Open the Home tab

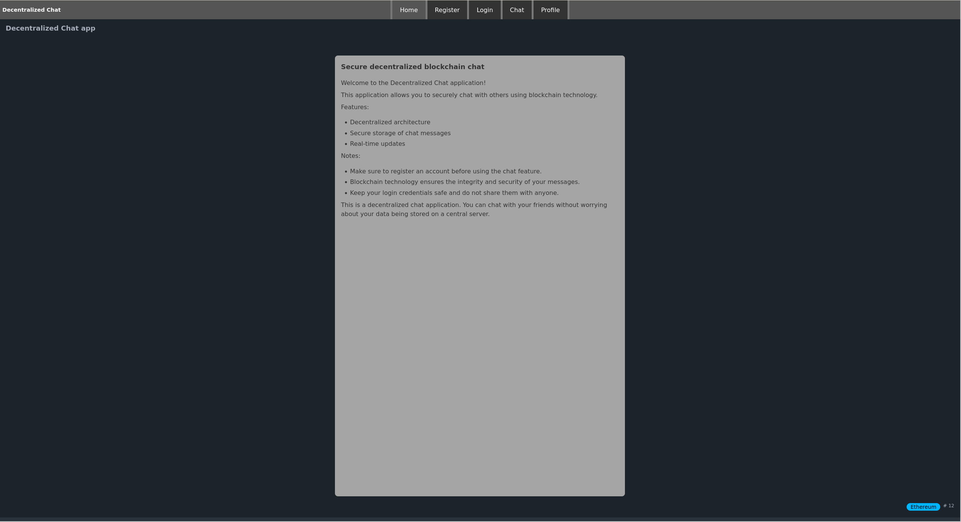point(409,10)
